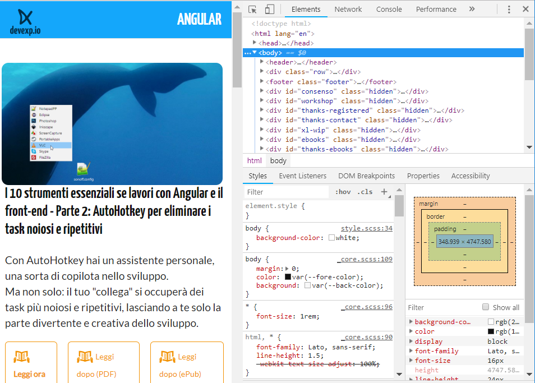Expand computed font-family property

411,350
